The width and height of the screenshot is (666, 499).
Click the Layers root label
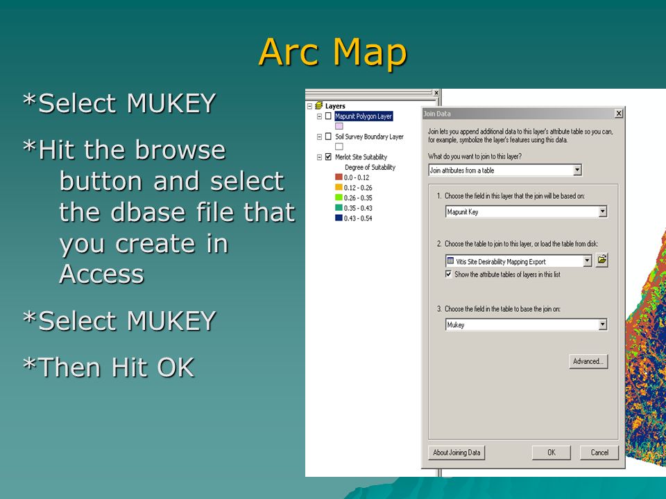335,105
